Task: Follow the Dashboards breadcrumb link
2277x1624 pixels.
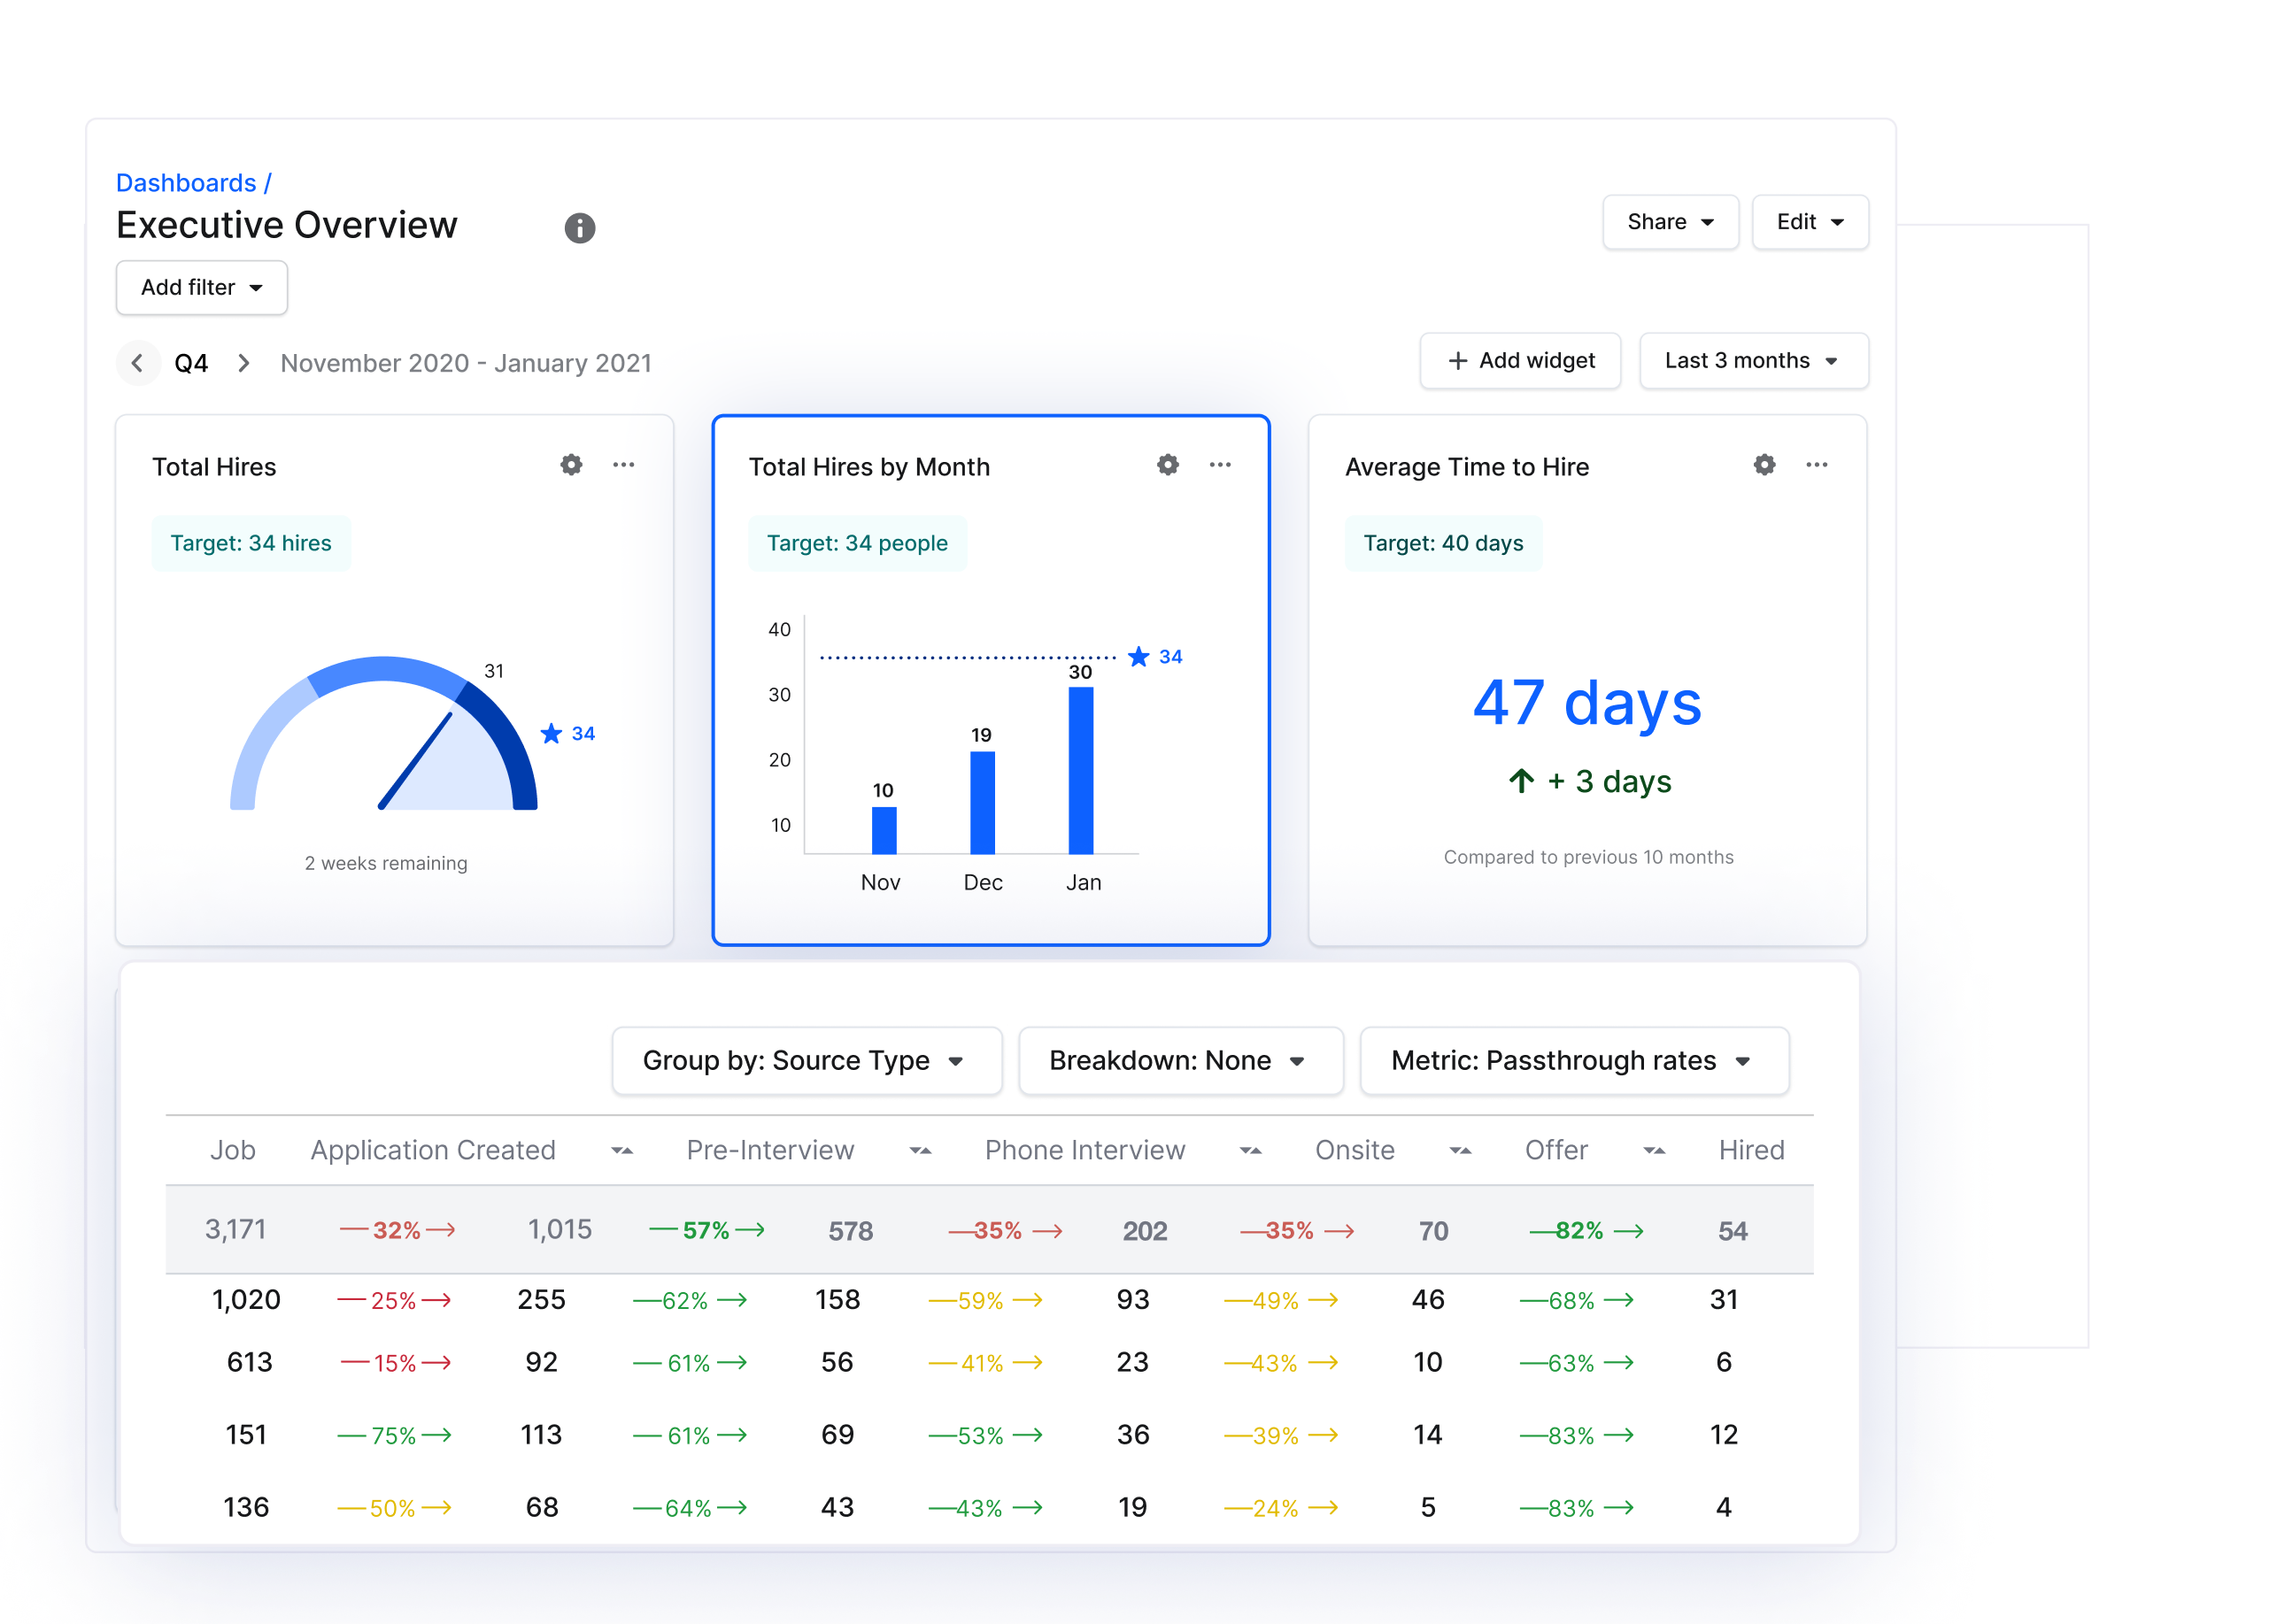Action: pyautogui.click(x=186, y=183)
